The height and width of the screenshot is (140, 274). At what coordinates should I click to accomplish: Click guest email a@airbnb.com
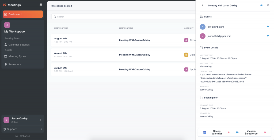point(216,27)
